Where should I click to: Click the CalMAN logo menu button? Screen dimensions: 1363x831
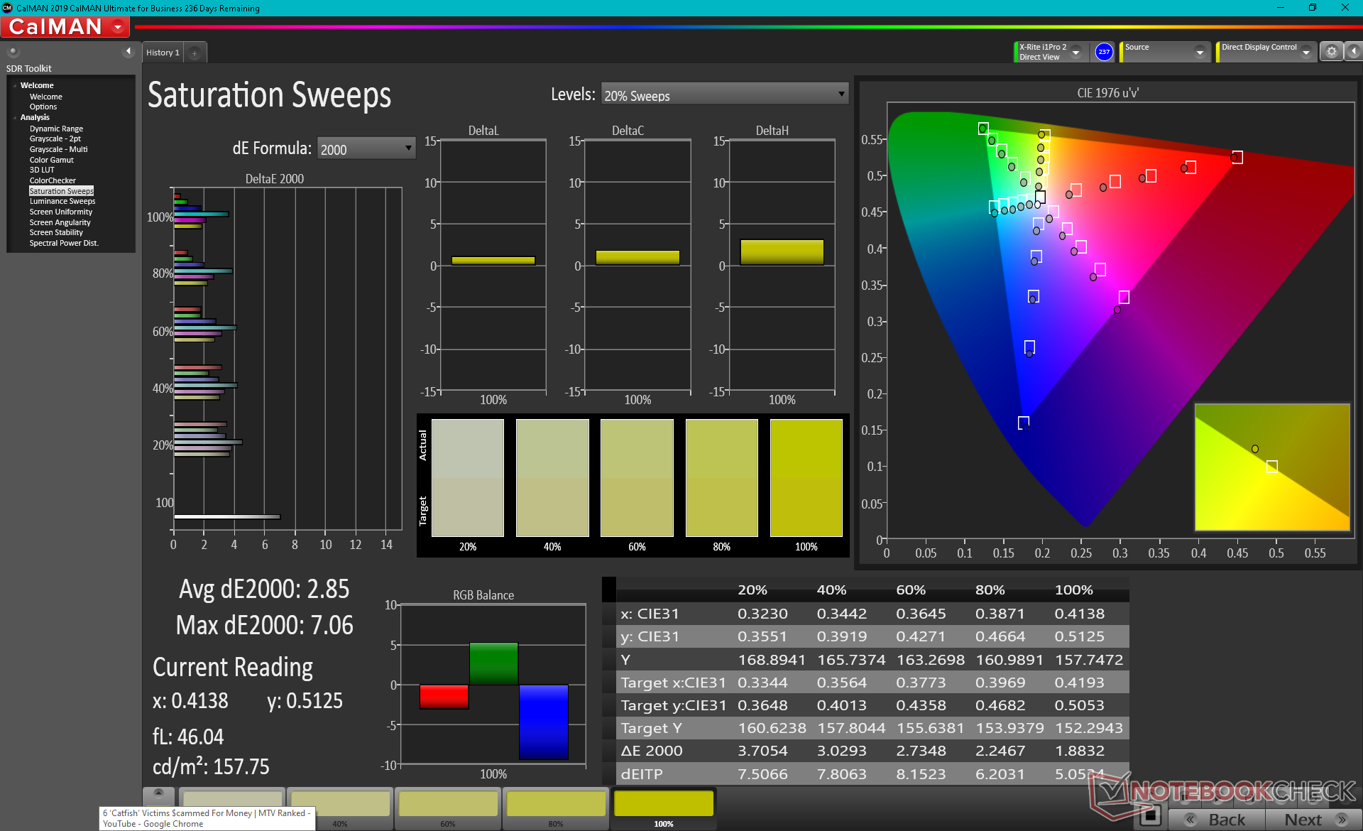(65, 27)
